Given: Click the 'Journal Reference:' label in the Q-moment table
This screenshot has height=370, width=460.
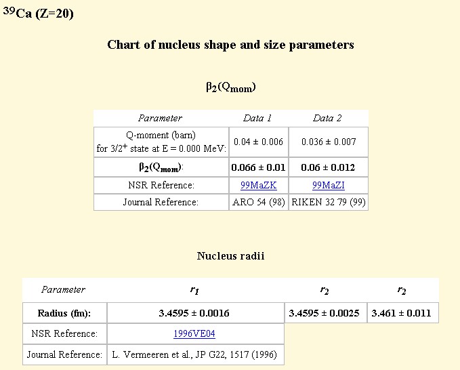Looking at the screenshot, I should point(161,202).
